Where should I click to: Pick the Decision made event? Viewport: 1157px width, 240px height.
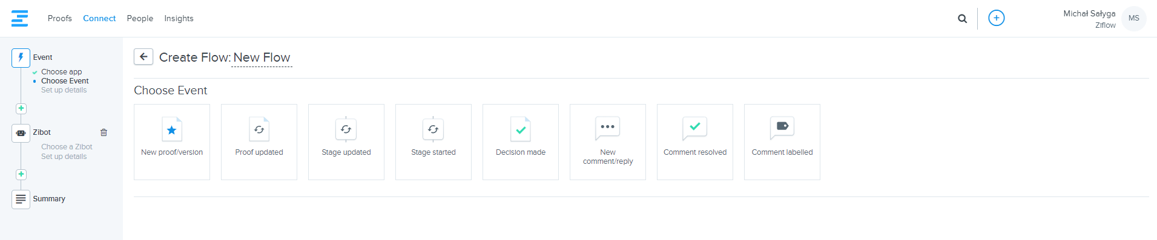pos(521,142)
